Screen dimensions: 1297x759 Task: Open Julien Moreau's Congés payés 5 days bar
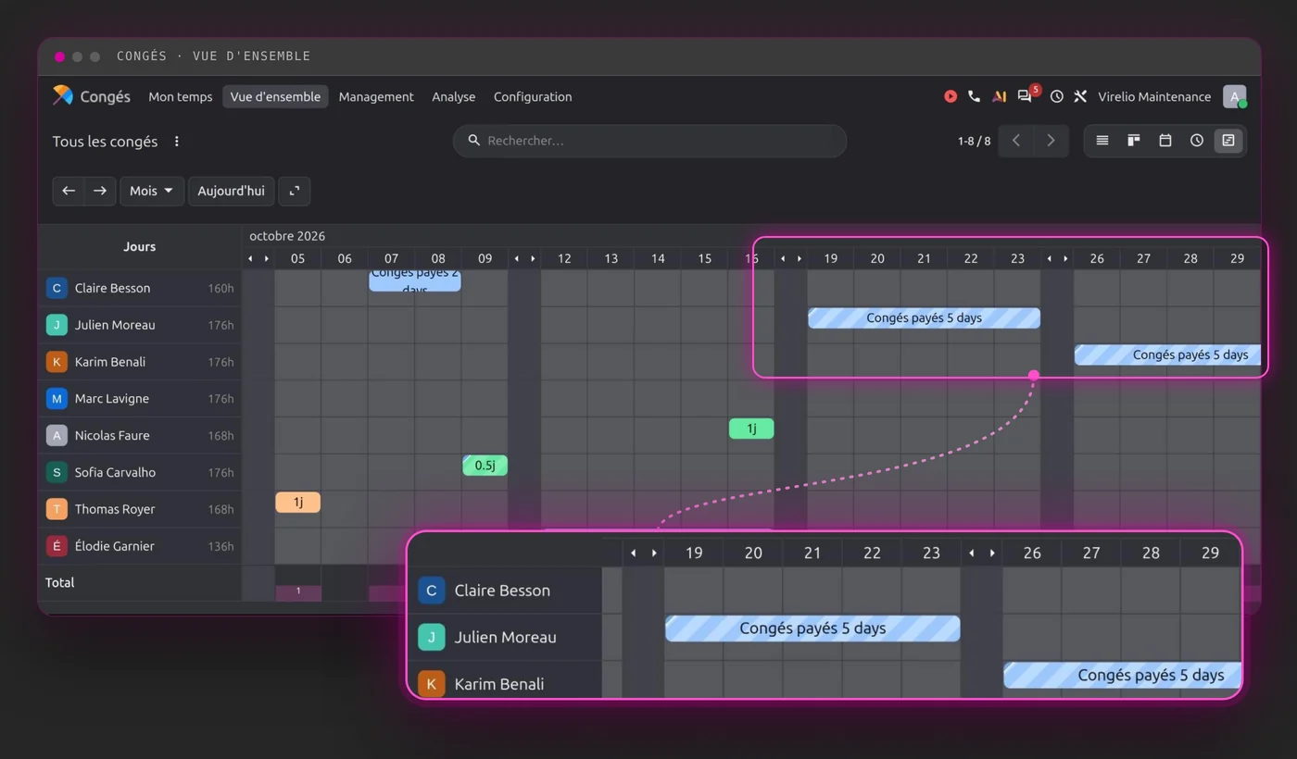[924, 317]
